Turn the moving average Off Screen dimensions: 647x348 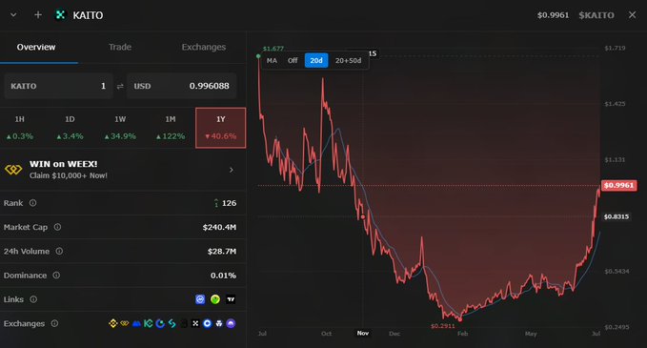coord(293,60)
